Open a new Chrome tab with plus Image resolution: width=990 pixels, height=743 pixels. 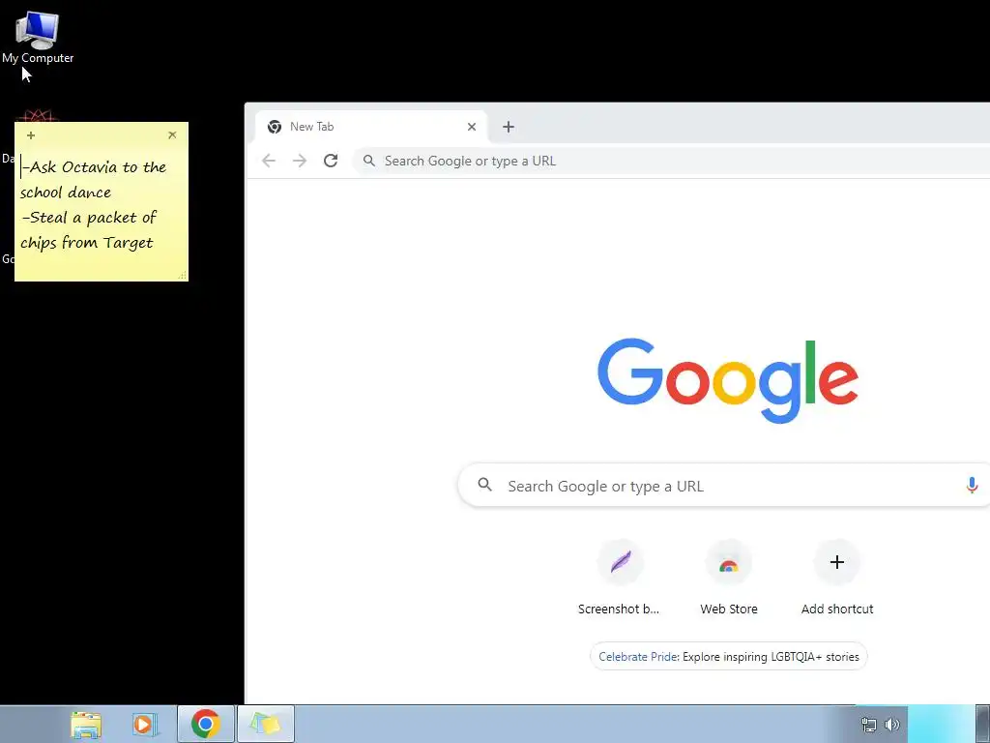coord(509,127)
